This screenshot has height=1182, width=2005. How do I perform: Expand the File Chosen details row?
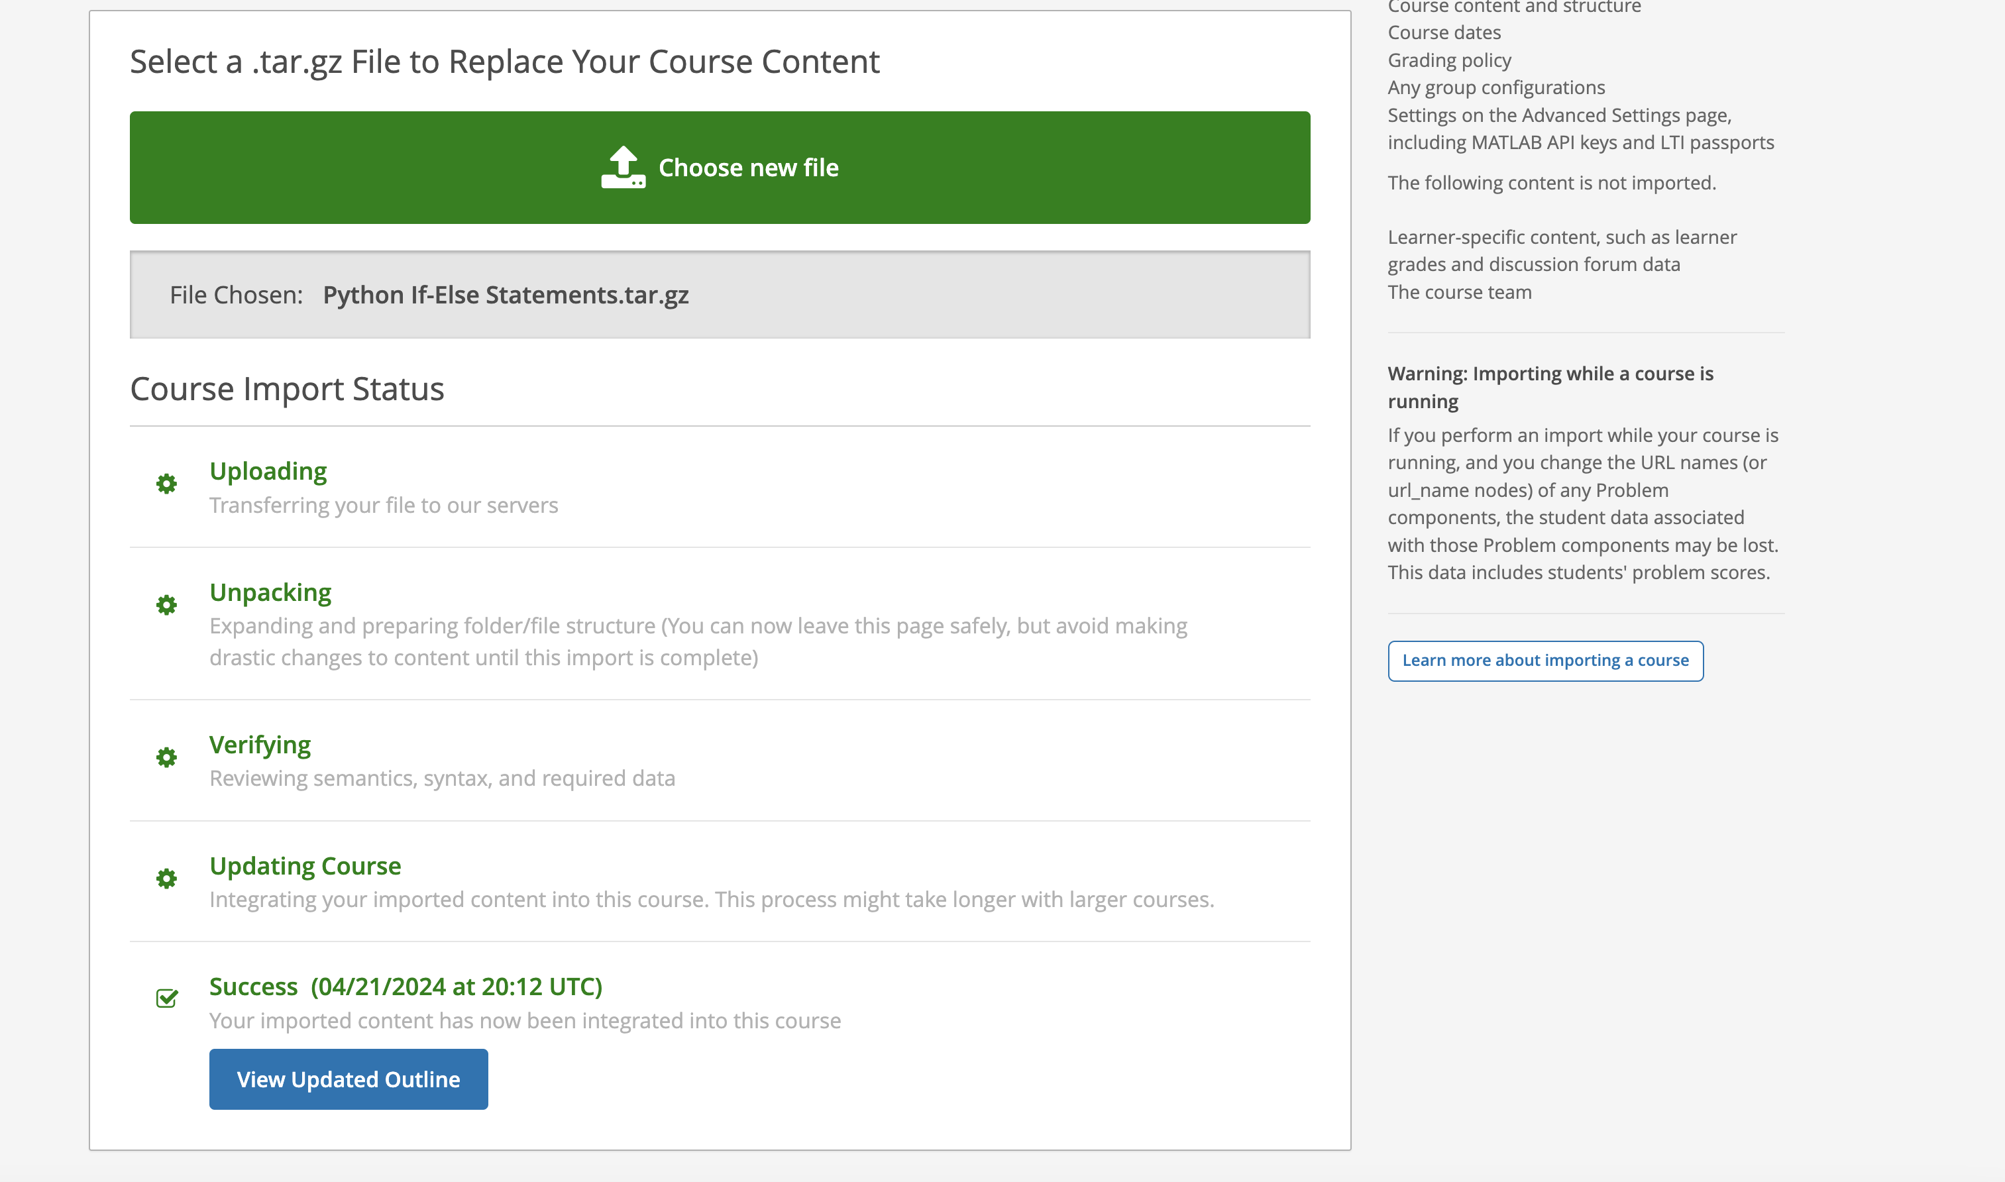pos(720,295)
